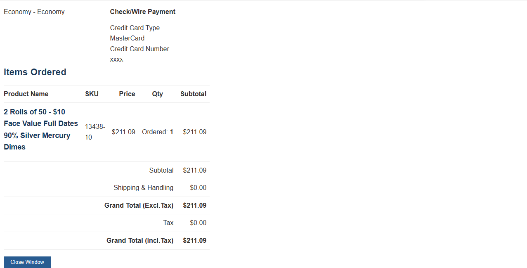Click the Tax row label

pos(168,223)
